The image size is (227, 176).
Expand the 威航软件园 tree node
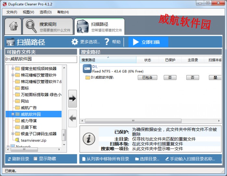pyautogui.click(x=13, y=114)
